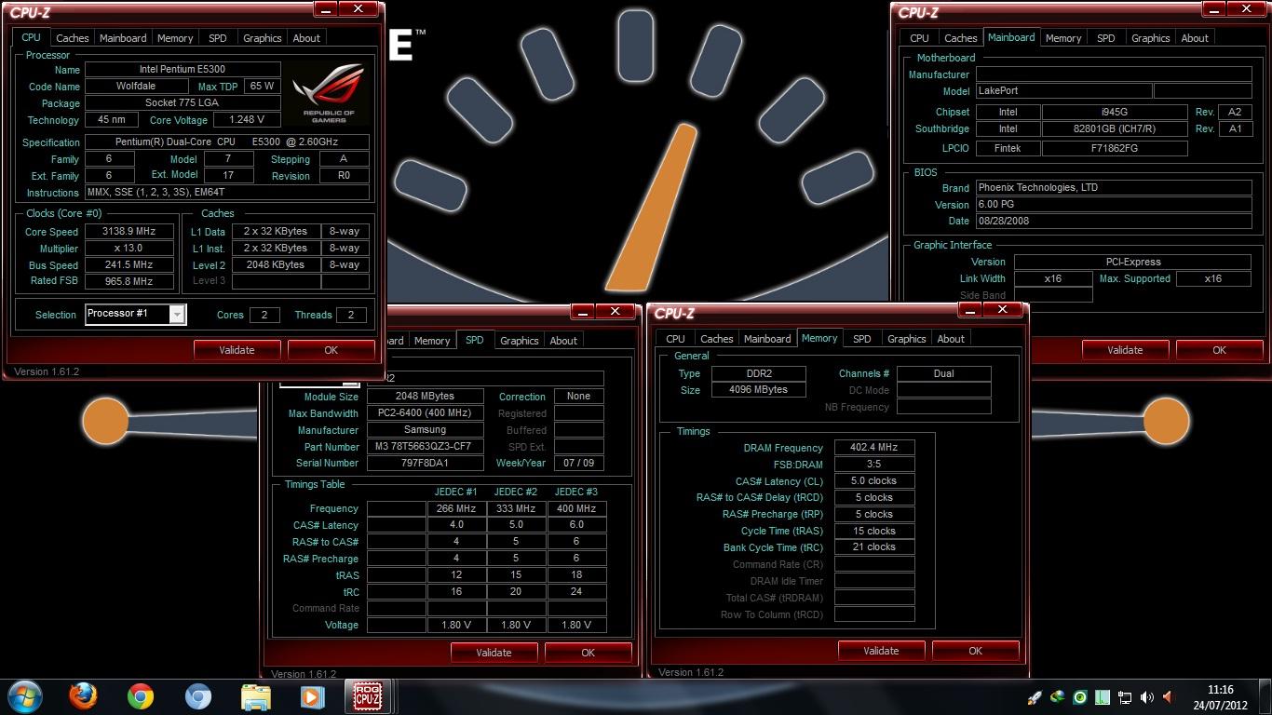Image resolution: width=1272 pixels, height=715 pixels.
Task: Click the Channels # value 'Dual'
Action: [x=943, y=373]
